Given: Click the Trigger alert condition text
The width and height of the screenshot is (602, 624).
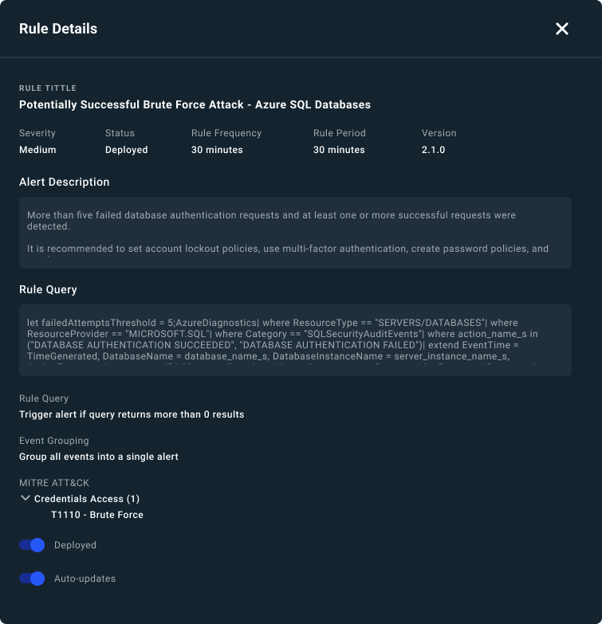Looking at the screenshot, I should (132, 414).
